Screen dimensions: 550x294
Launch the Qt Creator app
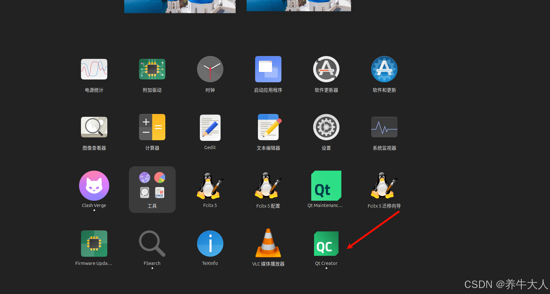tap(326, 244)
